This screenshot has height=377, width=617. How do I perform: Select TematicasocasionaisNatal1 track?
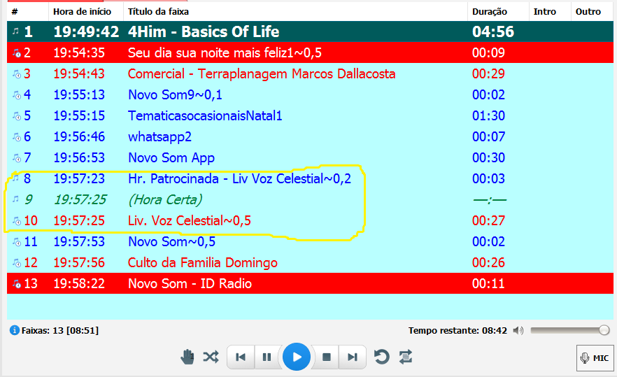pyautogui.click(x=310, y=115)
